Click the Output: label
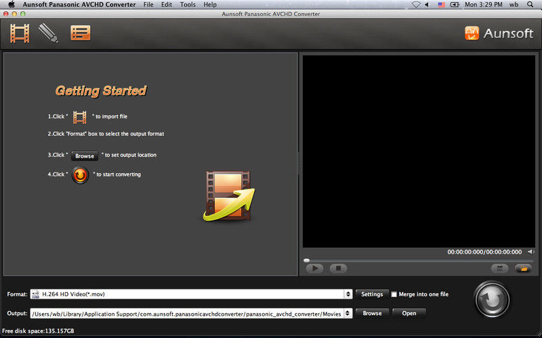This screenshot has height=338, width=542. click(18, 313)
